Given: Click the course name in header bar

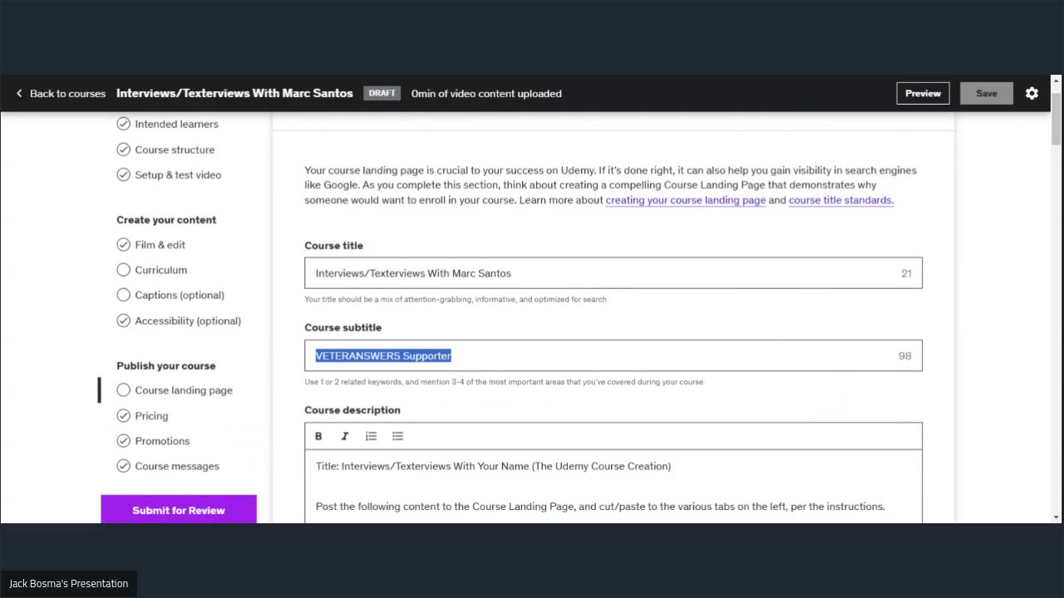Looking at the screenshot, I should [234, 93].
